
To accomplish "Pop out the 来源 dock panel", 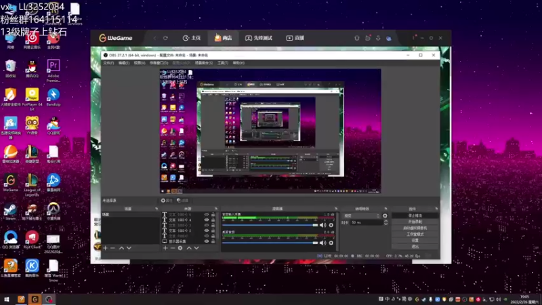I will [216, 209].
